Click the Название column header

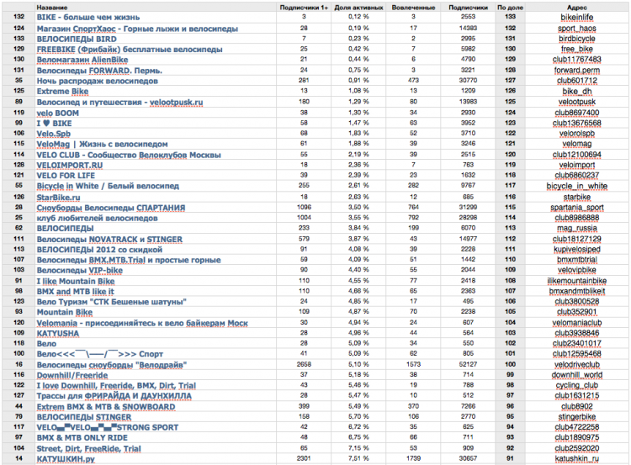pyautogui.click(x=52, y=8)
